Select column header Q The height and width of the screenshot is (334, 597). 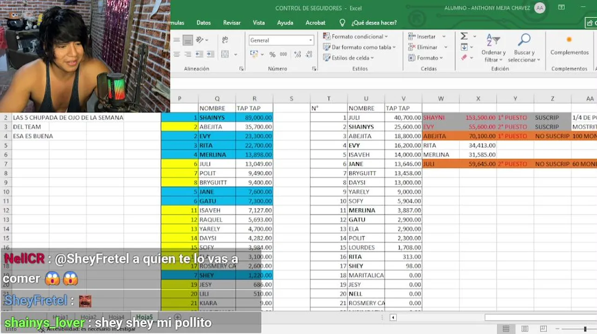tap(217, 98)
